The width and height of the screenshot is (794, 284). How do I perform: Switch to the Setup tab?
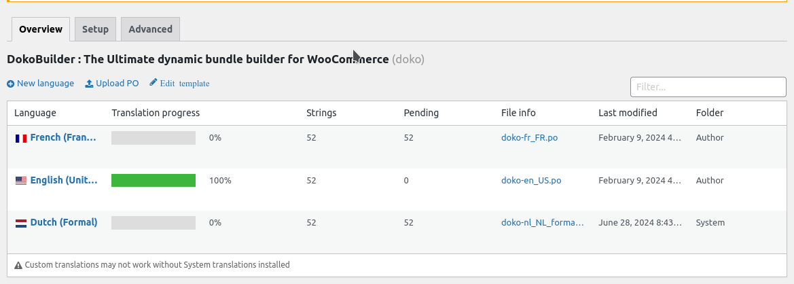point(95,29)
